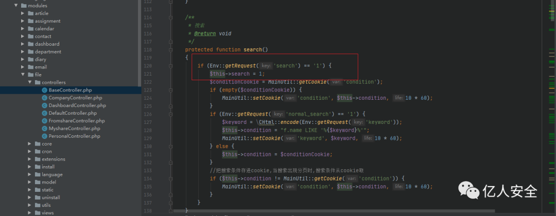556x216 pixels.
Task: Click the PHP class icon of BaseController.php
Action: click(44, 90)
